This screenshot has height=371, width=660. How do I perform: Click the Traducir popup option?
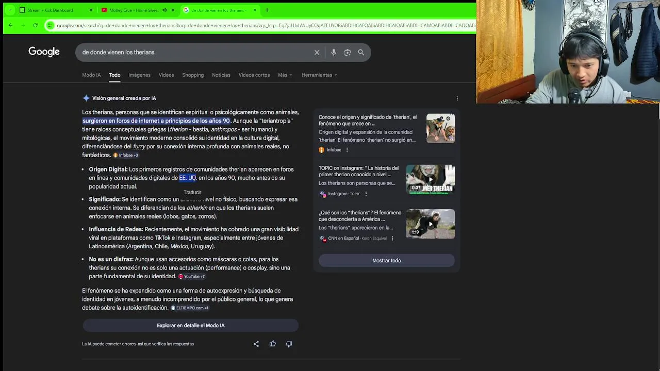click(192, 192)
